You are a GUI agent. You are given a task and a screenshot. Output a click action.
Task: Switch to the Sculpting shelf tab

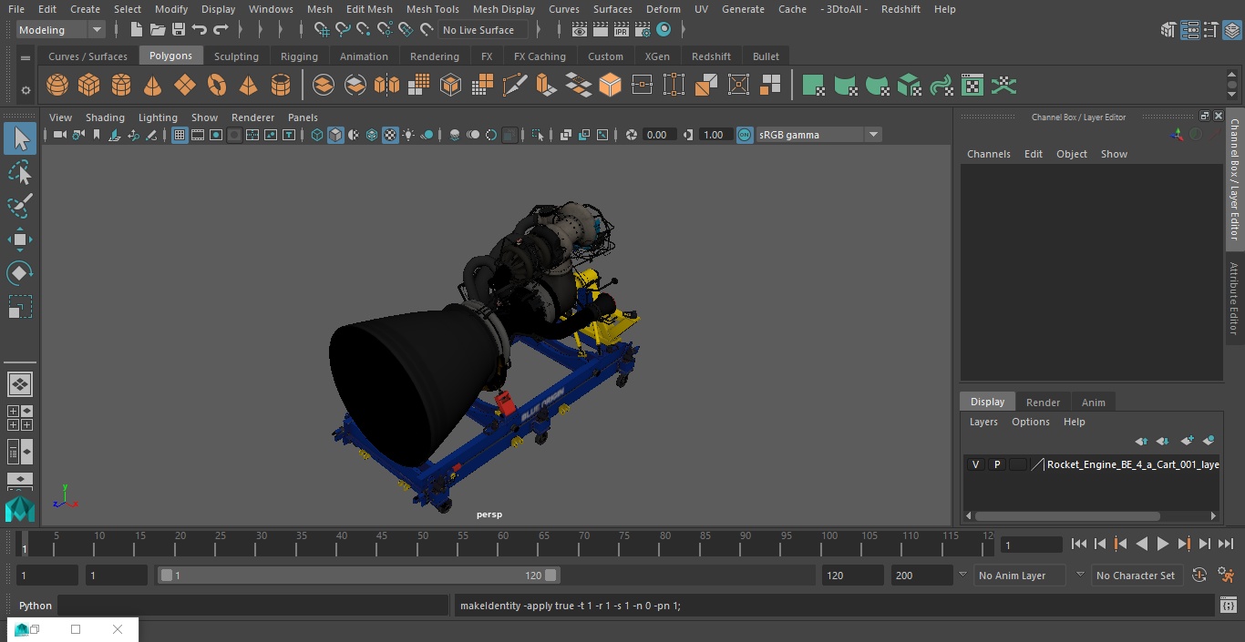(236, 56)
